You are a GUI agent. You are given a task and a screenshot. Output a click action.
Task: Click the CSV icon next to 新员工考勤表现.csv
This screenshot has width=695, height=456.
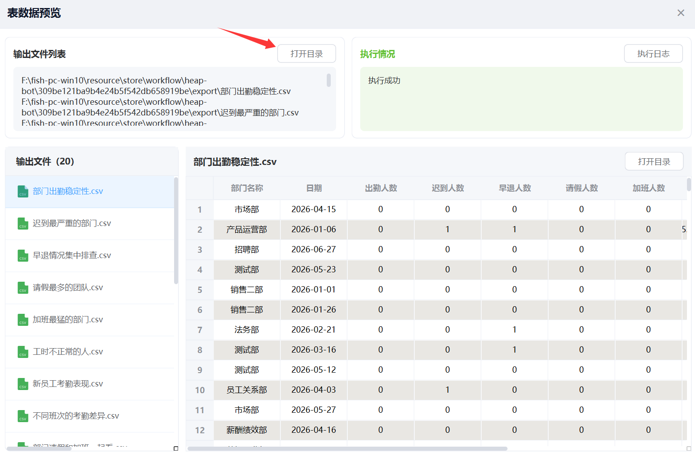23,384
